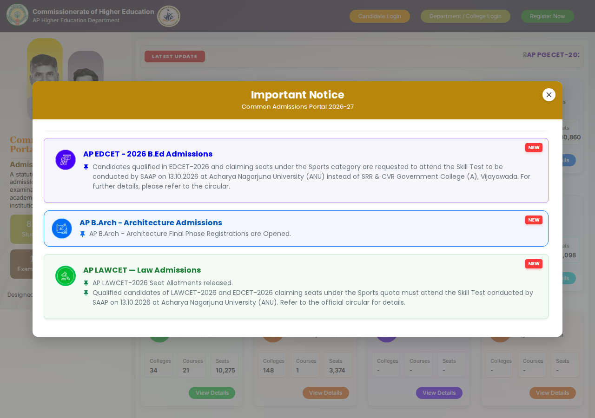
Task: Click the purple View Details button
Action: (439, 393)
